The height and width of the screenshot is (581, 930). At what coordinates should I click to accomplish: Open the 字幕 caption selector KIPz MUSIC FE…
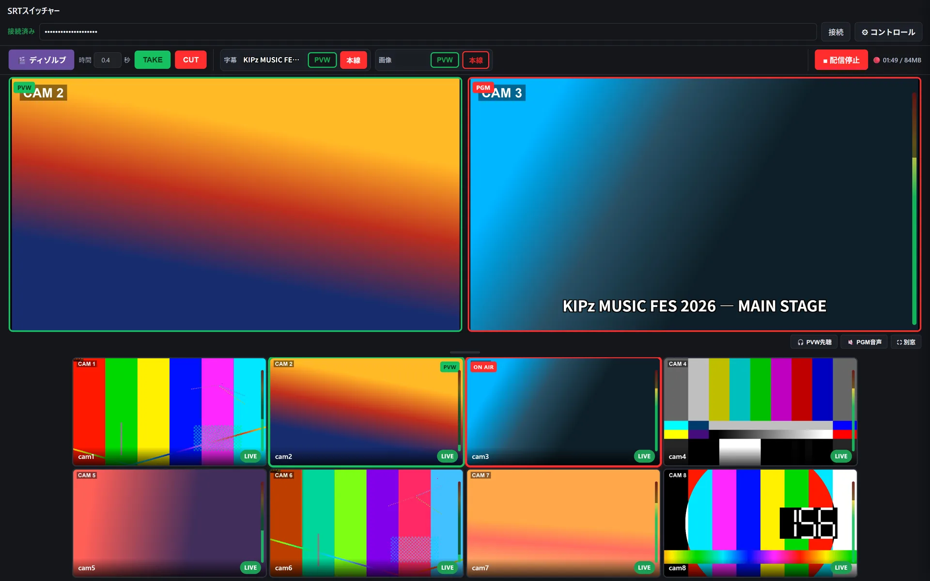click(272, 60)
